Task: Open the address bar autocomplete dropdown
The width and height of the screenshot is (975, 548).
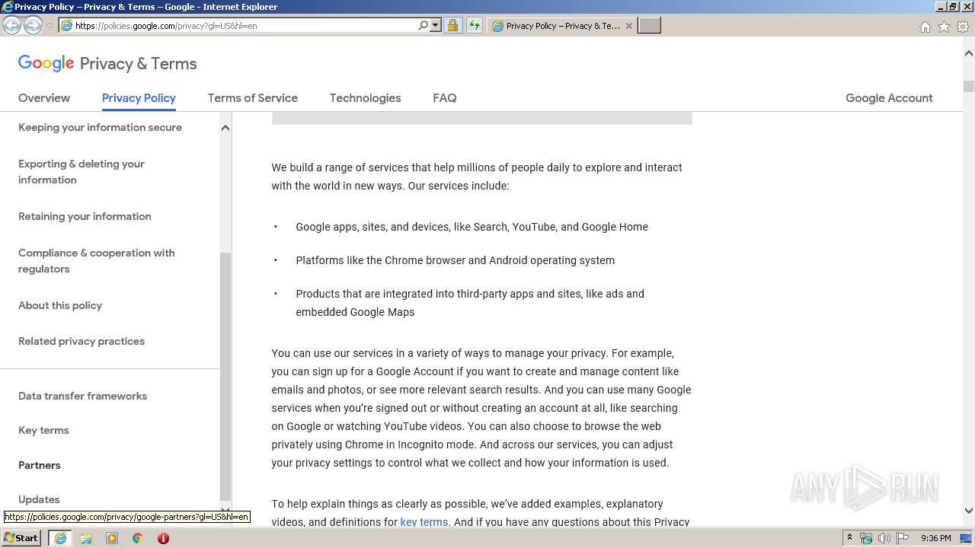Action: (436, 26)
